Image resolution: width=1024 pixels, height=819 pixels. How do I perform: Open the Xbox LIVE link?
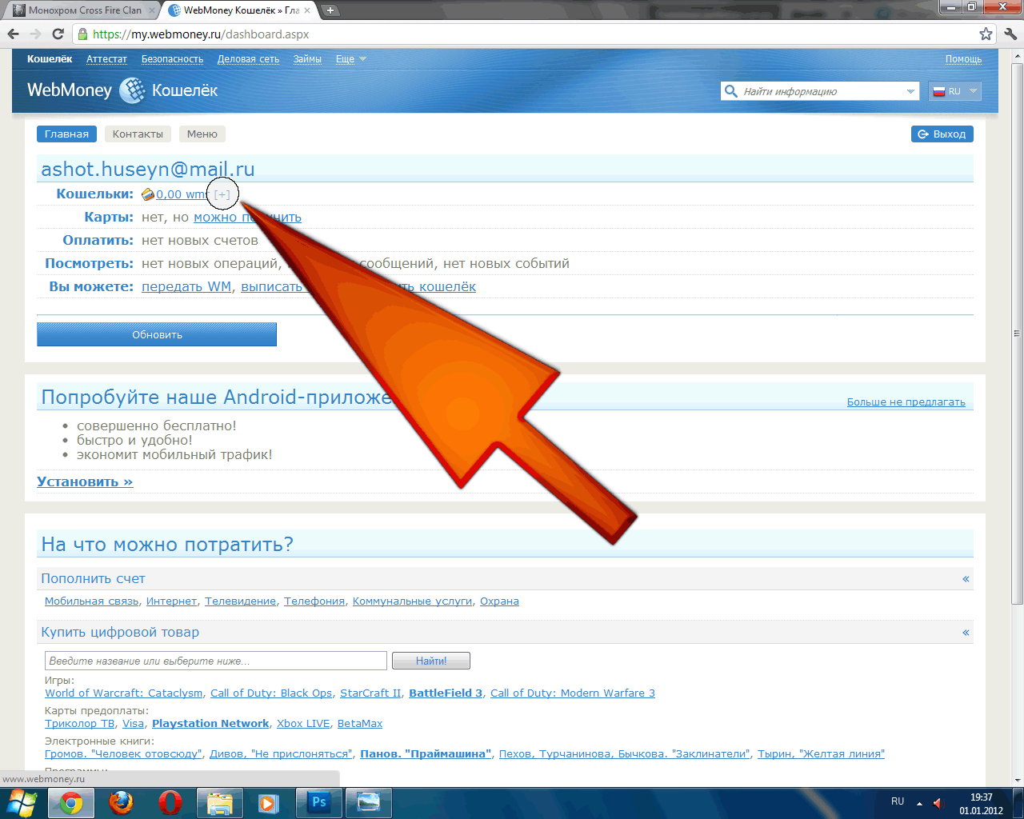click(x=303, y=724)
